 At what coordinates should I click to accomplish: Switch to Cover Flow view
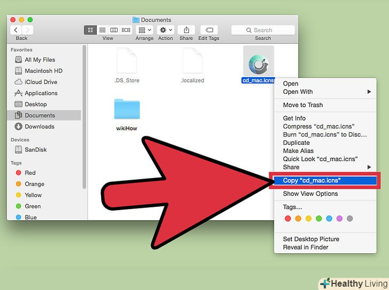[126, 30]
